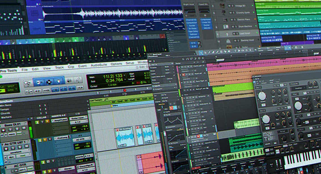Click the Electric Piano track icon
The width and height of the screenshot is (321, 174).
point(225,20)
